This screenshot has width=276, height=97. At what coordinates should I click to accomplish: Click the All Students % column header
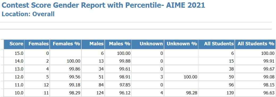(255, 44)
